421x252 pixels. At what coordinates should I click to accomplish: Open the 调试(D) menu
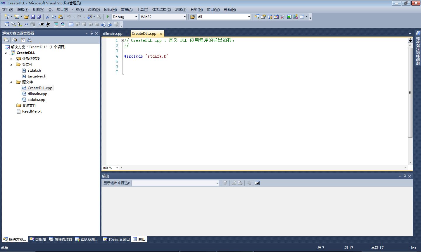[x=94, y=10]
